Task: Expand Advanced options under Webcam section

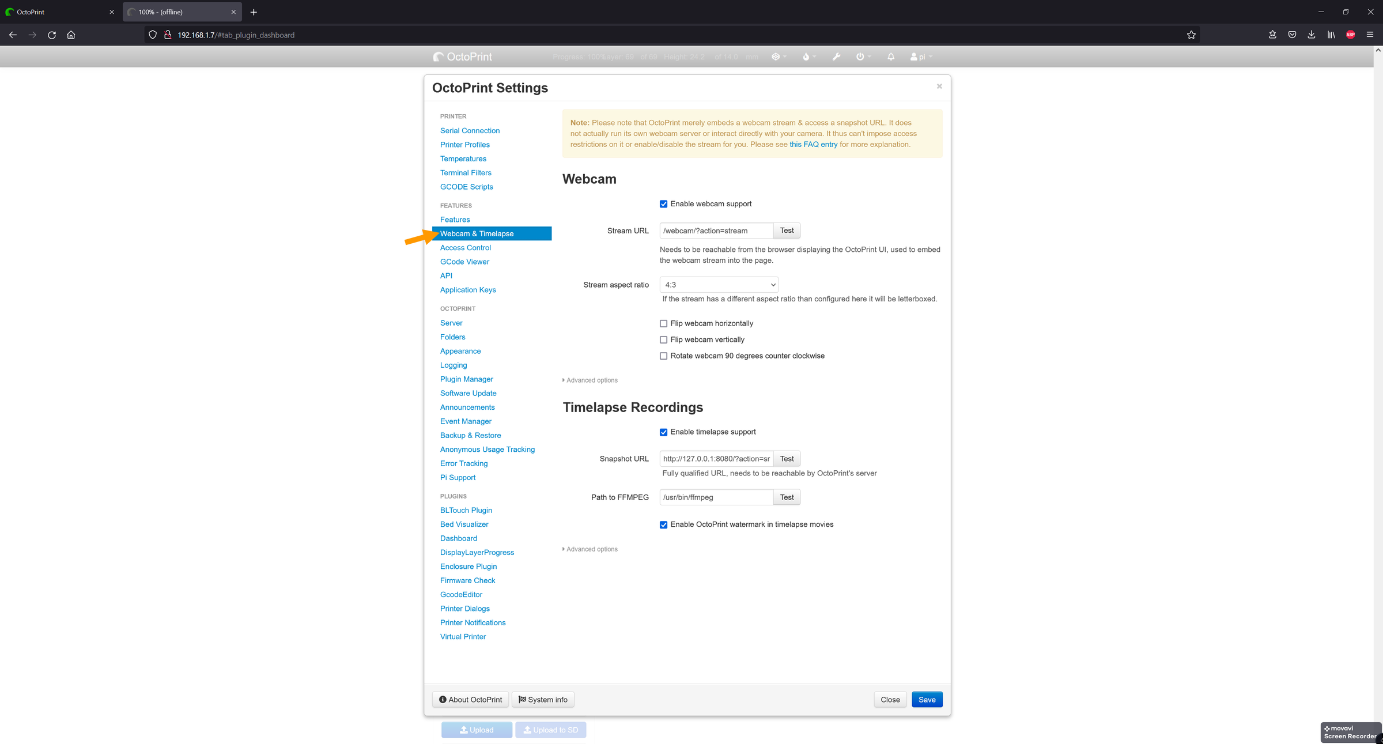Action: coord(590,380)
